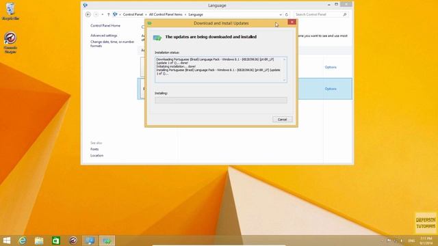Image resolution: width=438 pixels, height=246 pixels.
Task: Maximize the Language window
Action: point(336,5)
